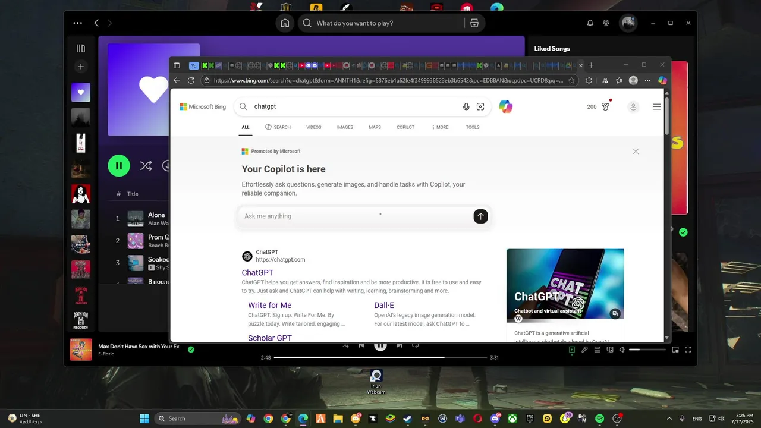Viewport: 761px width, 428px height.
Task: Adjust Spotify volume slider
Action: 647,350
